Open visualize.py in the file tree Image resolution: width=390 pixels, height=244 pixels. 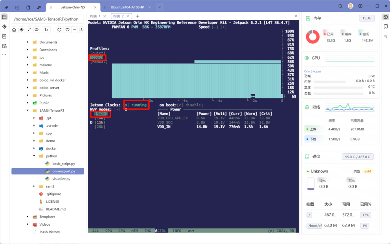coord(61,179)
